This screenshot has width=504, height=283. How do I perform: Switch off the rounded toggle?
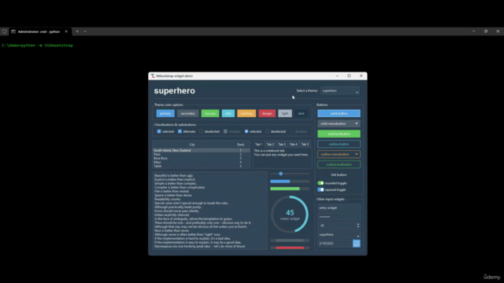tap(321, 183)
